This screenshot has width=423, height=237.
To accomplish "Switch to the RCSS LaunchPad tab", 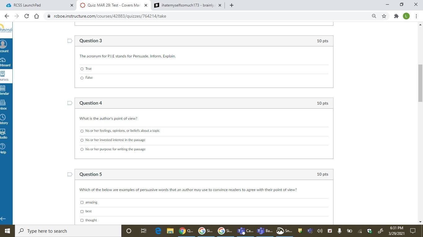I will (x=38, y=5).
